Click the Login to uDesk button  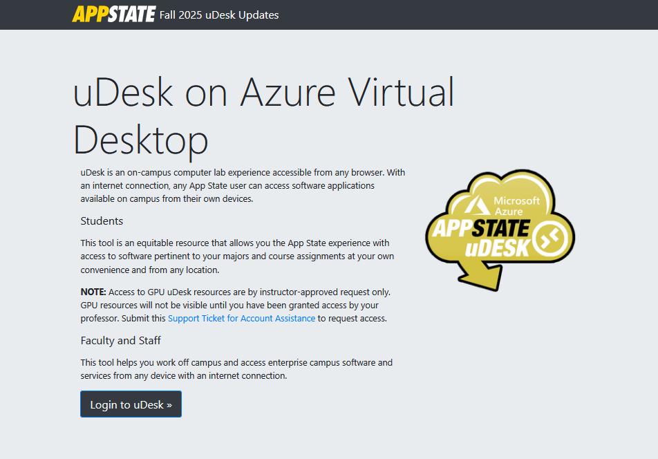tap(131, 404)
